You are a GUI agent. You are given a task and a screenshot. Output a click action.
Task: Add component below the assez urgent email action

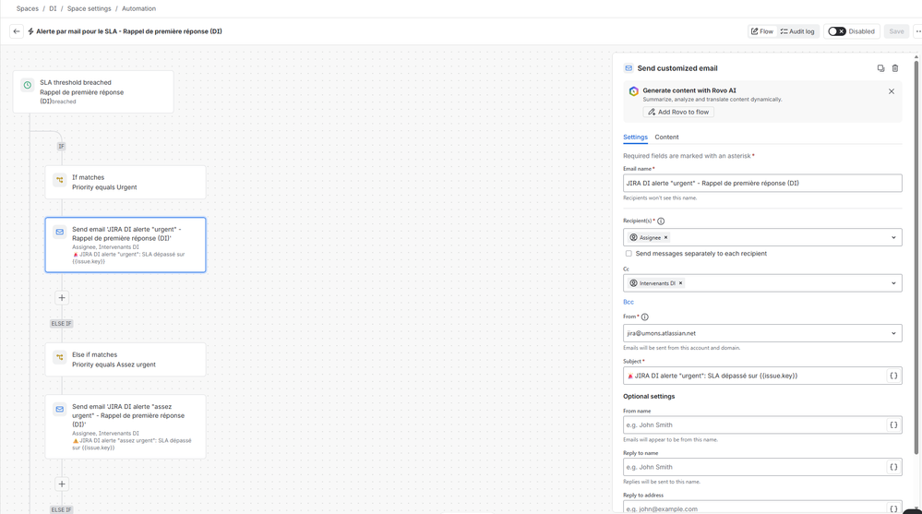pos(62,484)
